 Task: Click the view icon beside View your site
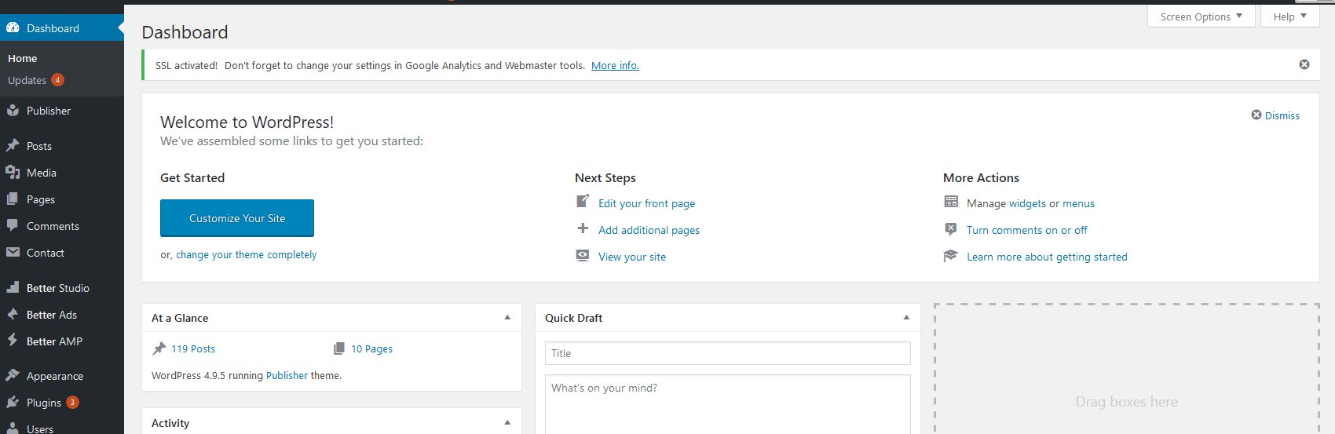pyautogui.click(x=583, y=255)
